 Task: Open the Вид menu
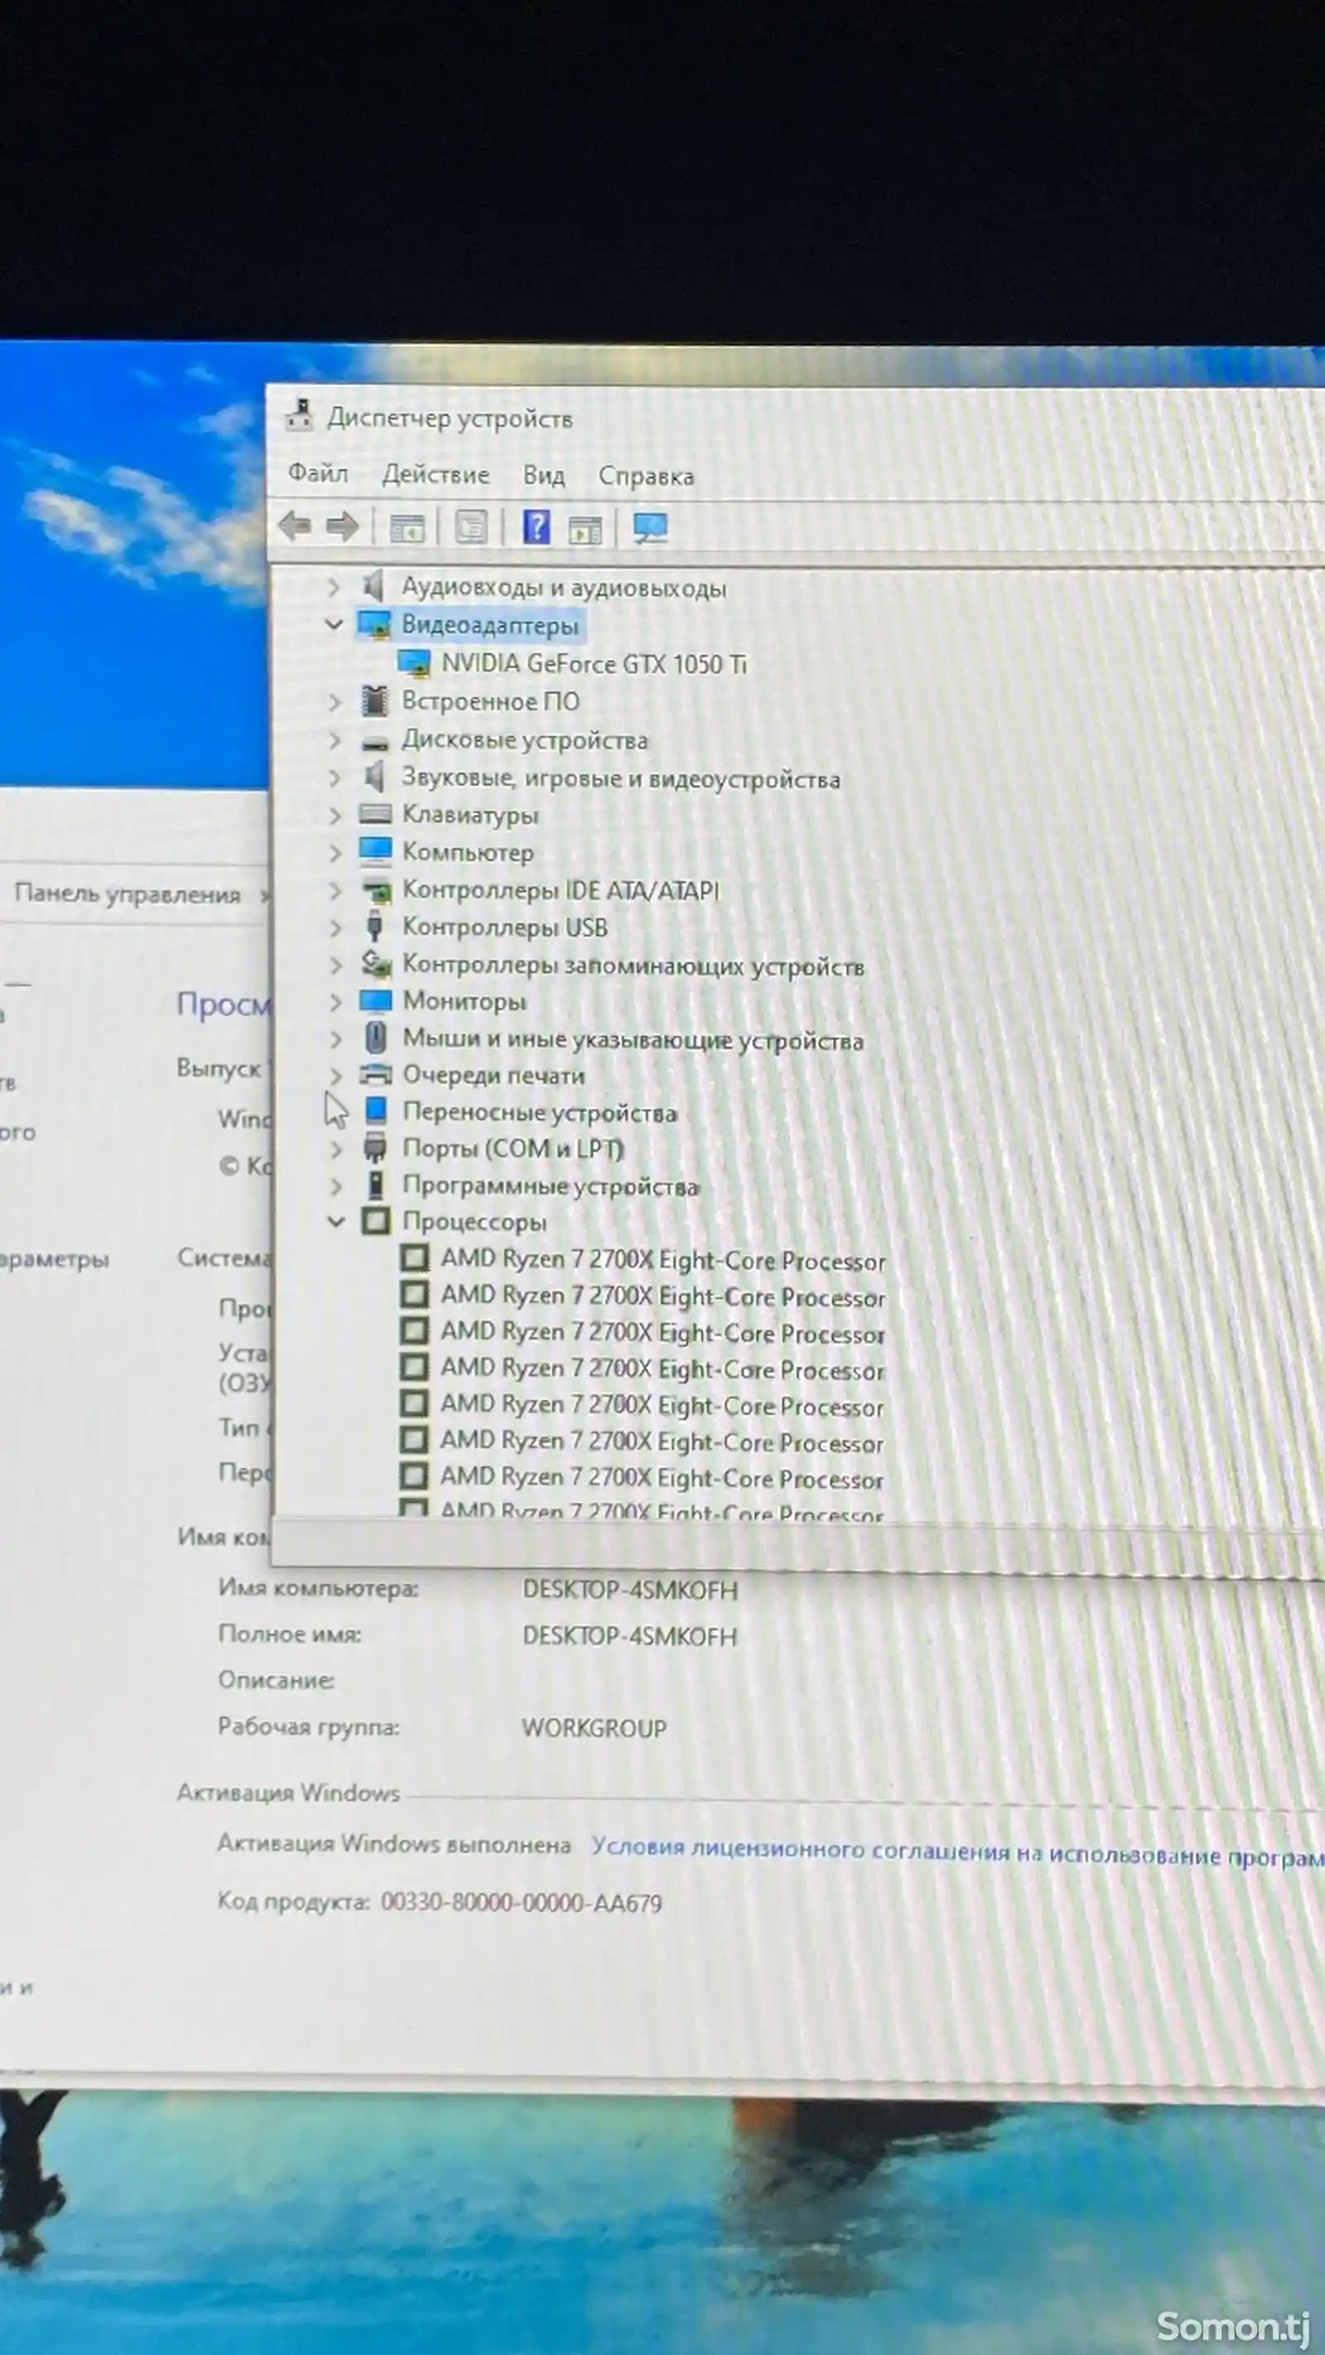pyautogui.click(x=543, y=475)
